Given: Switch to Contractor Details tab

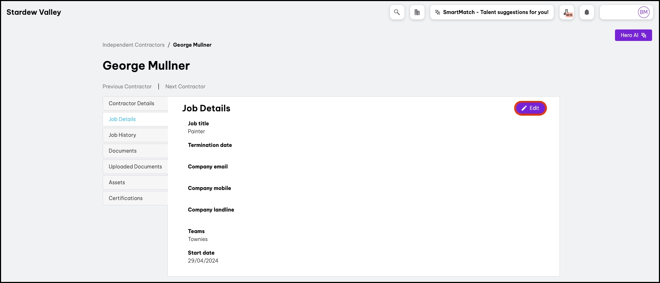Looking at the screenshot, I should pos(131,103).
